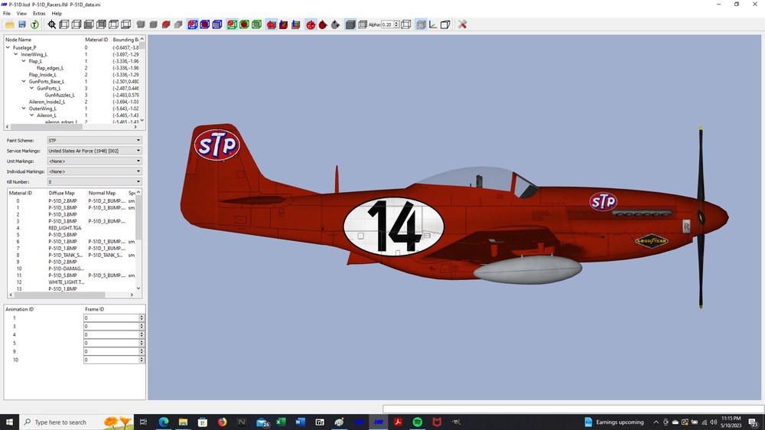The width and height of the screenshot is (765, 430).
Task: Toggle the highlighted gray box icon before axes
Action: point(421,24)
